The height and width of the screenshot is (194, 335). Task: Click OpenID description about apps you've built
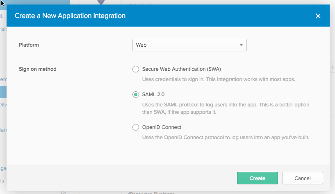[226, 138]
